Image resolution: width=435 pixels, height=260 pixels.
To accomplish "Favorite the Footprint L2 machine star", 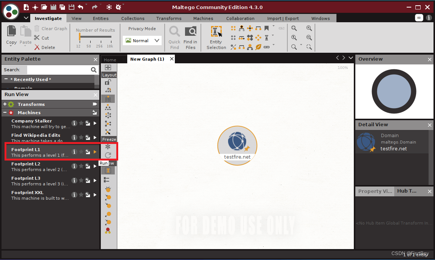I will coord(81,166).
